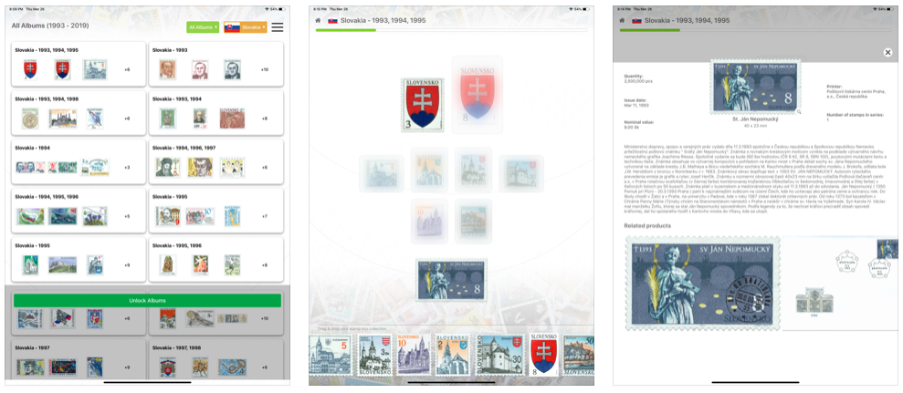
Task: Pick the purple 10 Slovensko stamp from tray
Action: [x=413, y=357]
